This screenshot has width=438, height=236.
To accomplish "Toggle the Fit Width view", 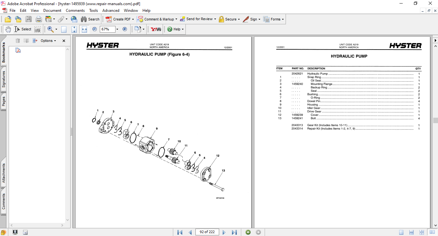I will point(84,29).
